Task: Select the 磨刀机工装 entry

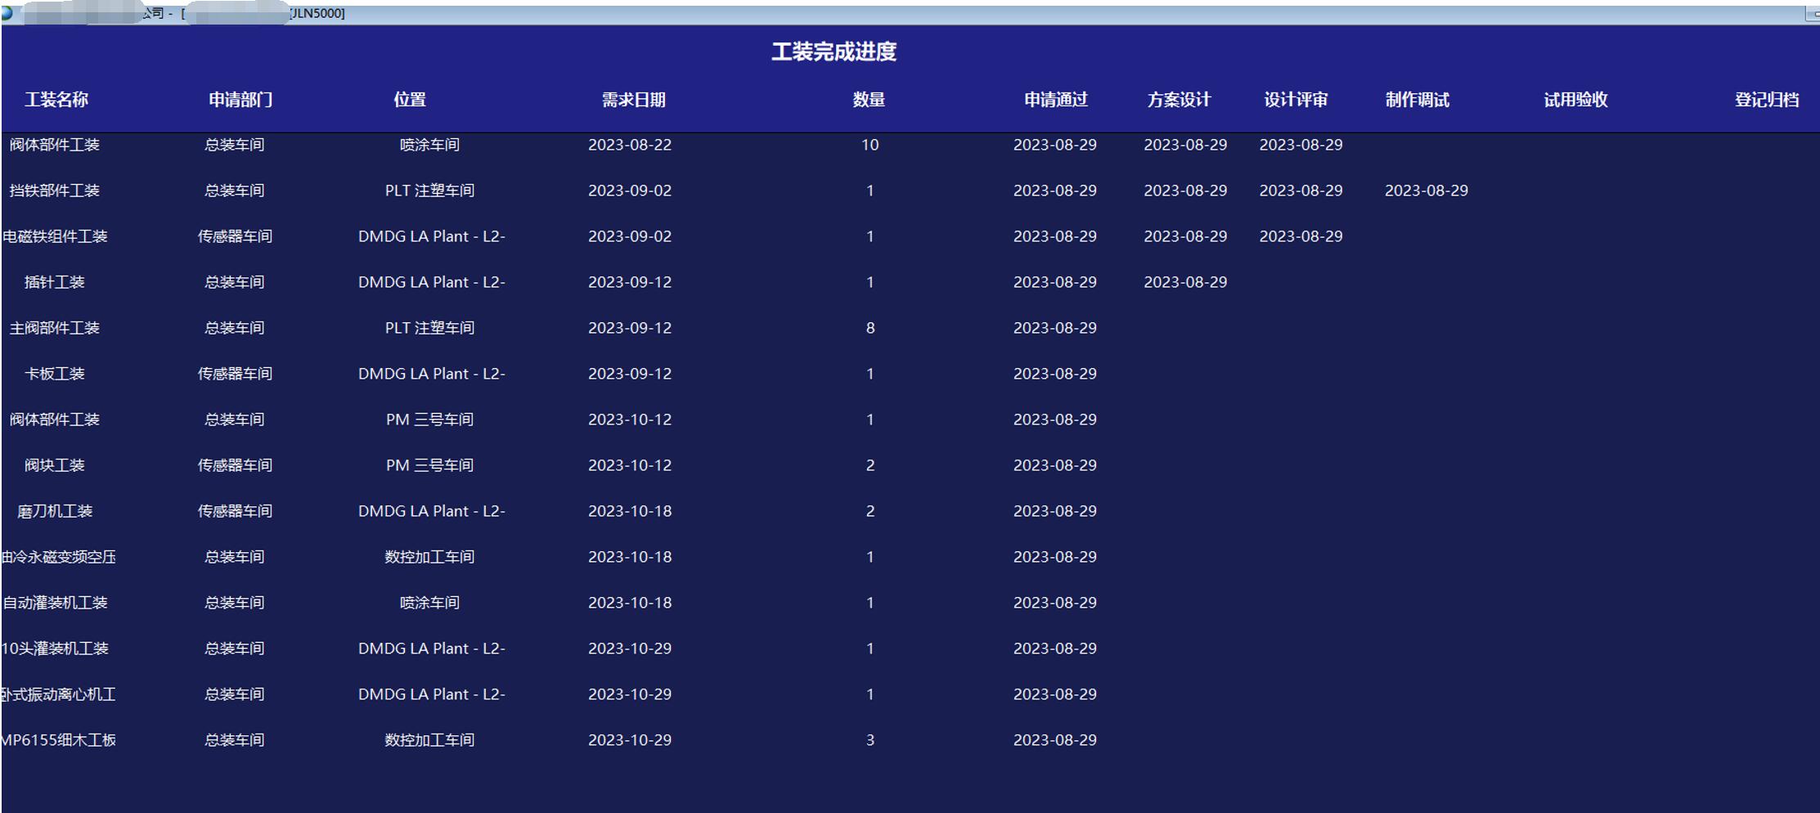Action: coord(55,511)
